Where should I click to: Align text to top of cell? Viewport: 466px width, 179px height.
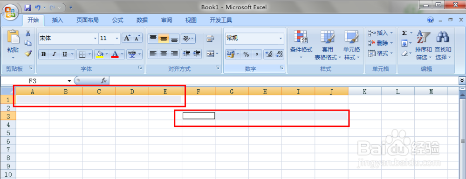click(153, 38)
